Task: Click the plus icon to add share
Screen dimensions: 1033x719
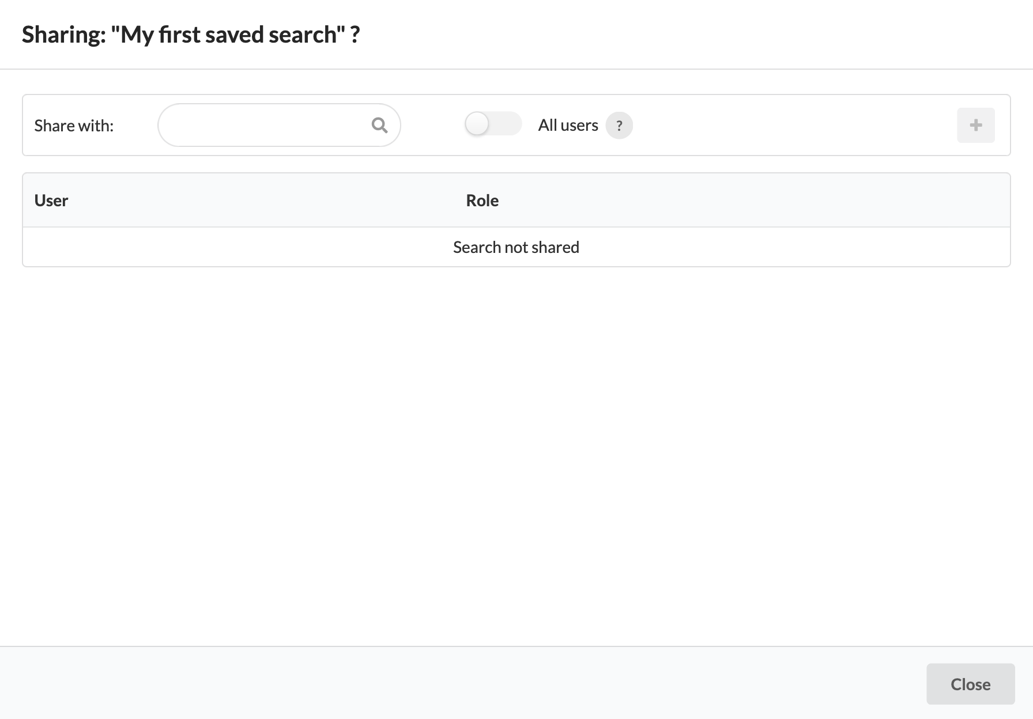Action: [976, 125]
